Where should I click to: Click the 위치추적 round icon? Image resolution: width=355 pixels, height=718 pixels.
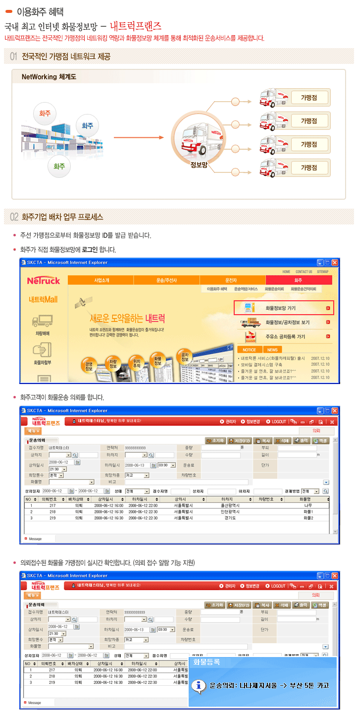coord(136,363)
